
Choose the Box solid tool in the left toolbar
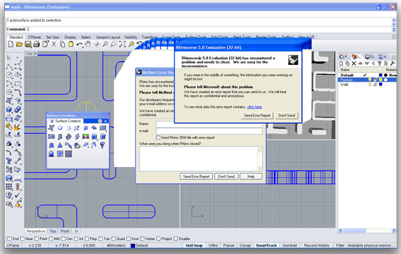[9, 110]
